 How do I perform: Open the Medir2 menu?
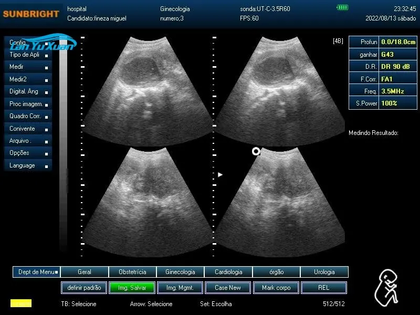coord(28,79)
